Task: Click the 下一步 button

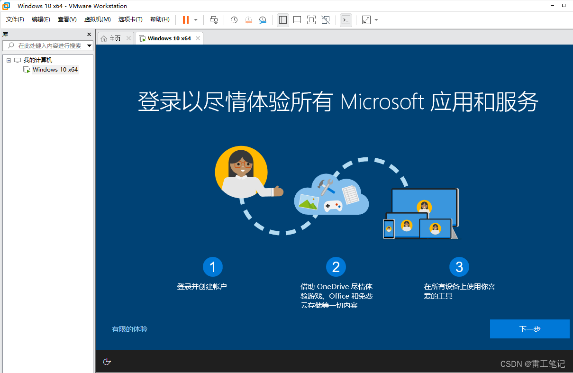Action: (x=529, y=329)
